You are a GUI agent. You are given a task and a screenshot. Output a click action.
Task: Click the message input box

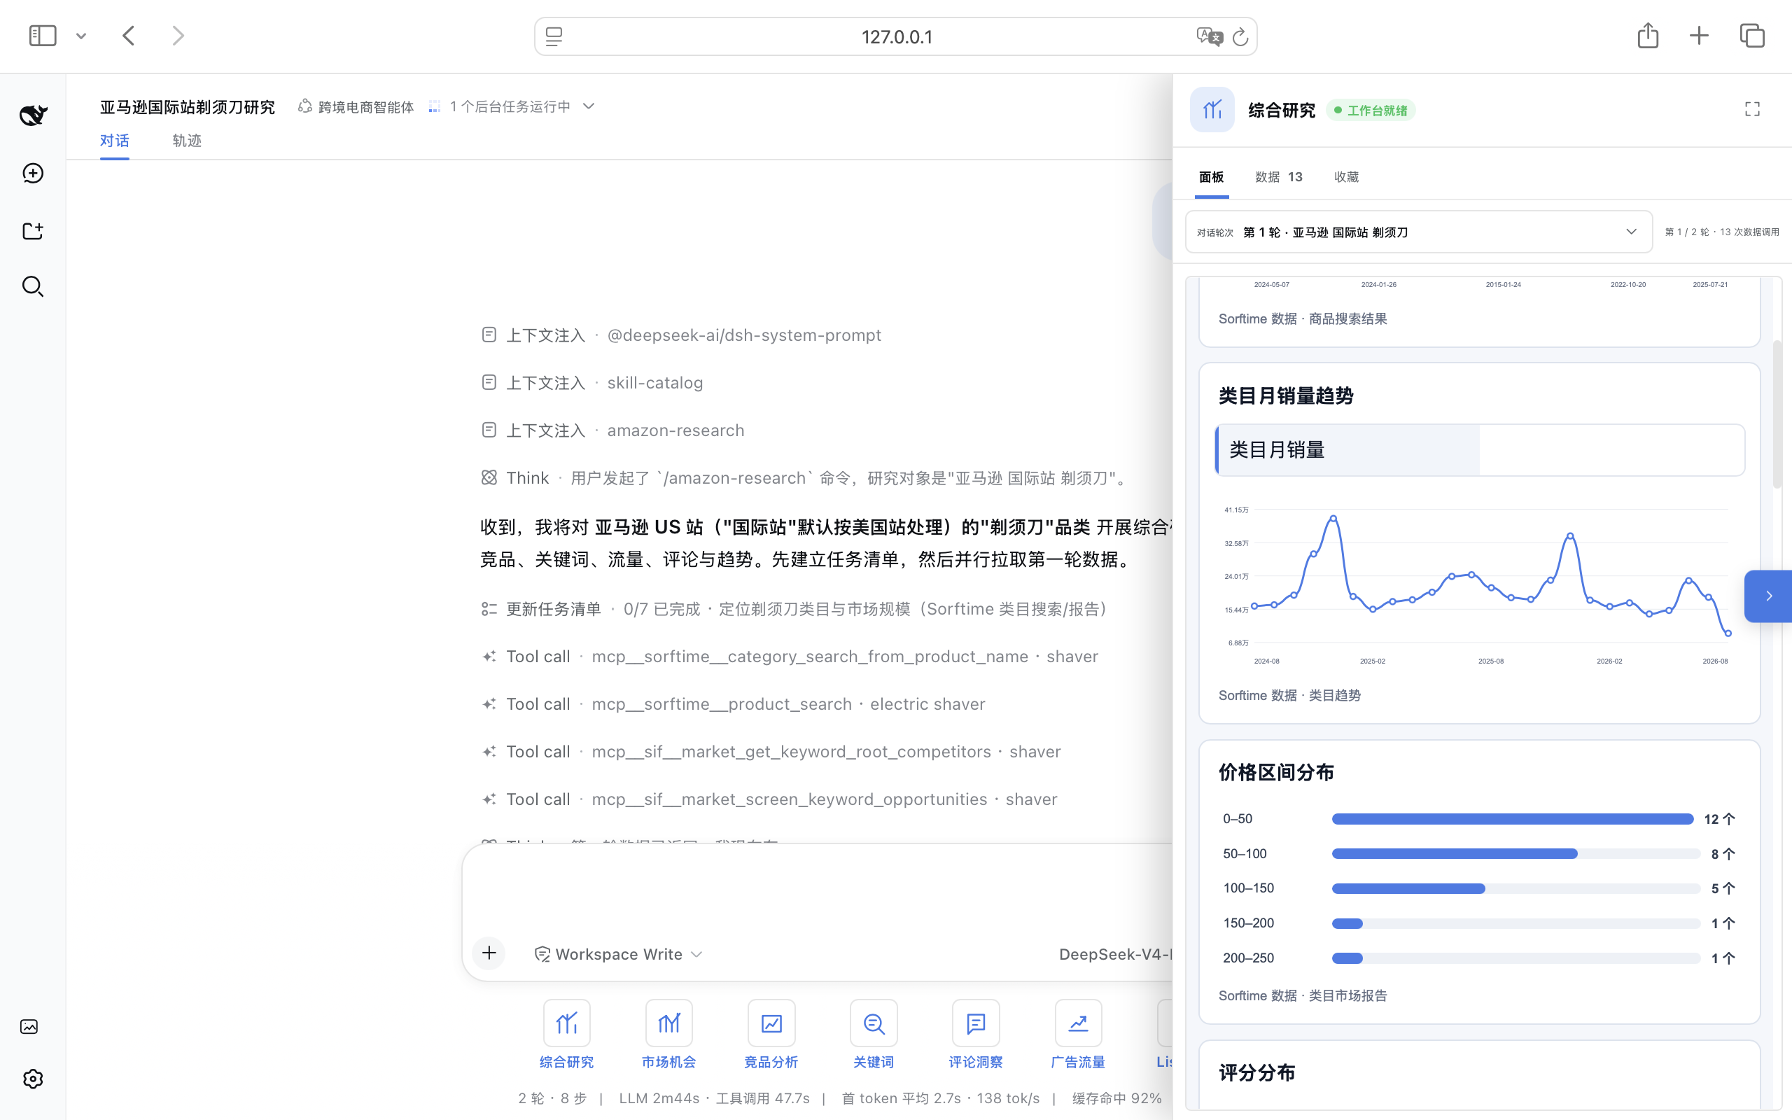(818, 888)
